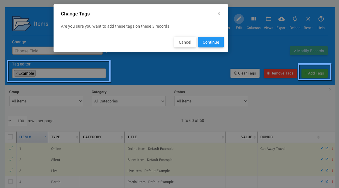Expand the Group dropdown
This screenshot has height=188, width=339.
(46, 101)
